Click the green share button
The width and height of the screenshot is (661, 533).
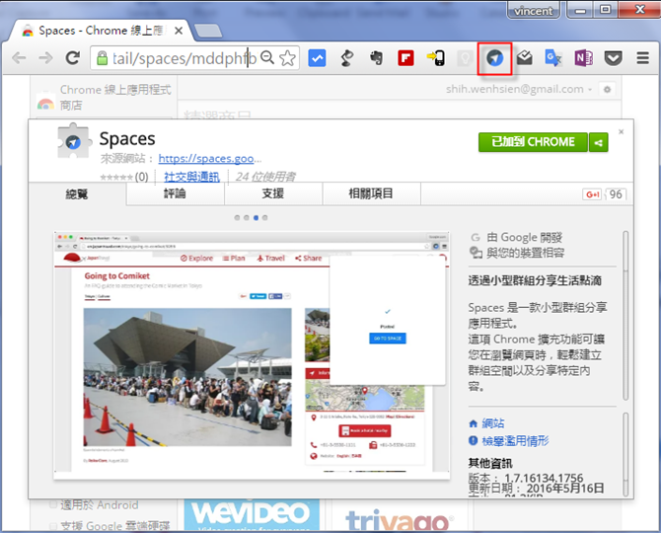(598, 142)
